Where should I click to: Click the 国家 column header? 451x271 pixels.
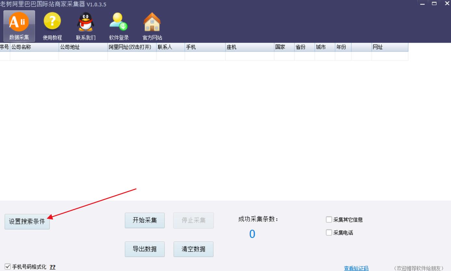[284, 47]
